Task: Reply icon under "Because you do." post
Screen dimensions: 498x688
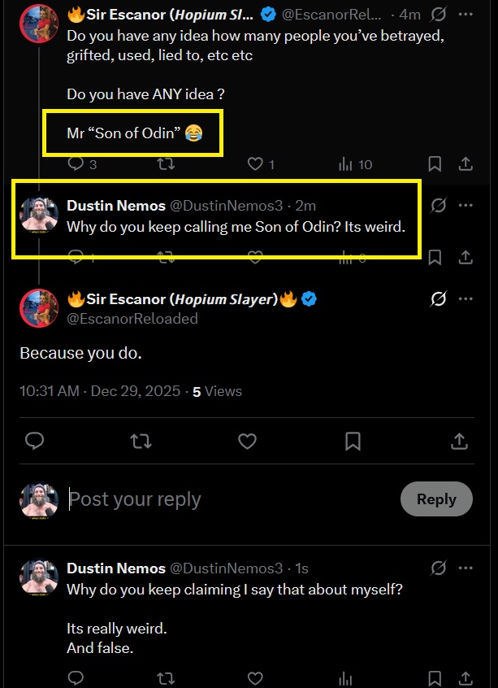Action: tap(34, 441)
